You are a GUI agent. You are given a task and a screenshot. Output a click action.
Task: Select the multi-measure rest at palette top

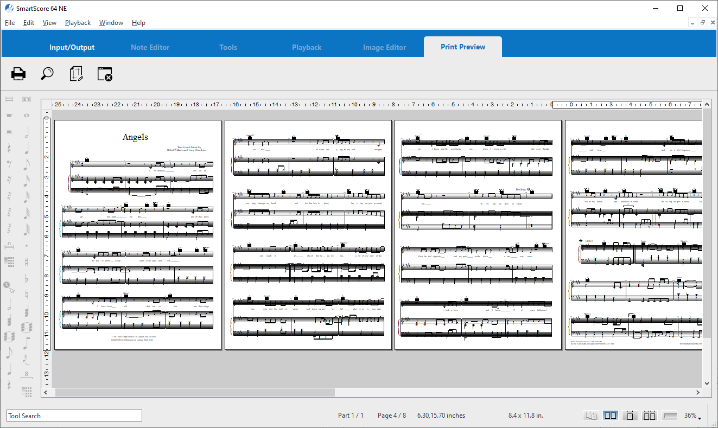[9, 99]
